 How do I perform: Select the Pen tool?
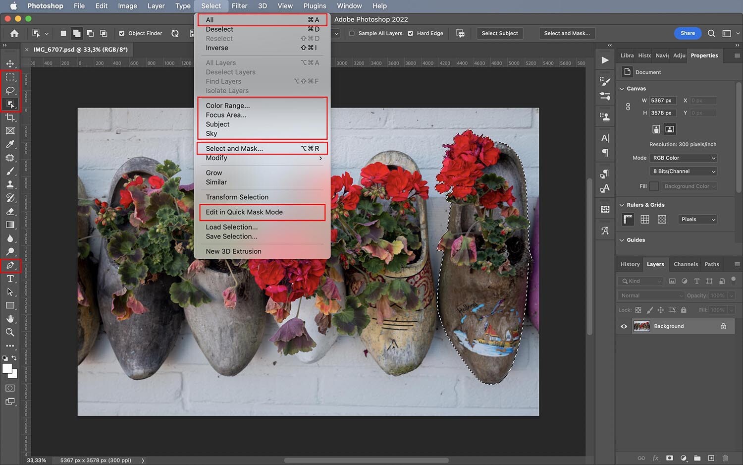coord(10,265)
